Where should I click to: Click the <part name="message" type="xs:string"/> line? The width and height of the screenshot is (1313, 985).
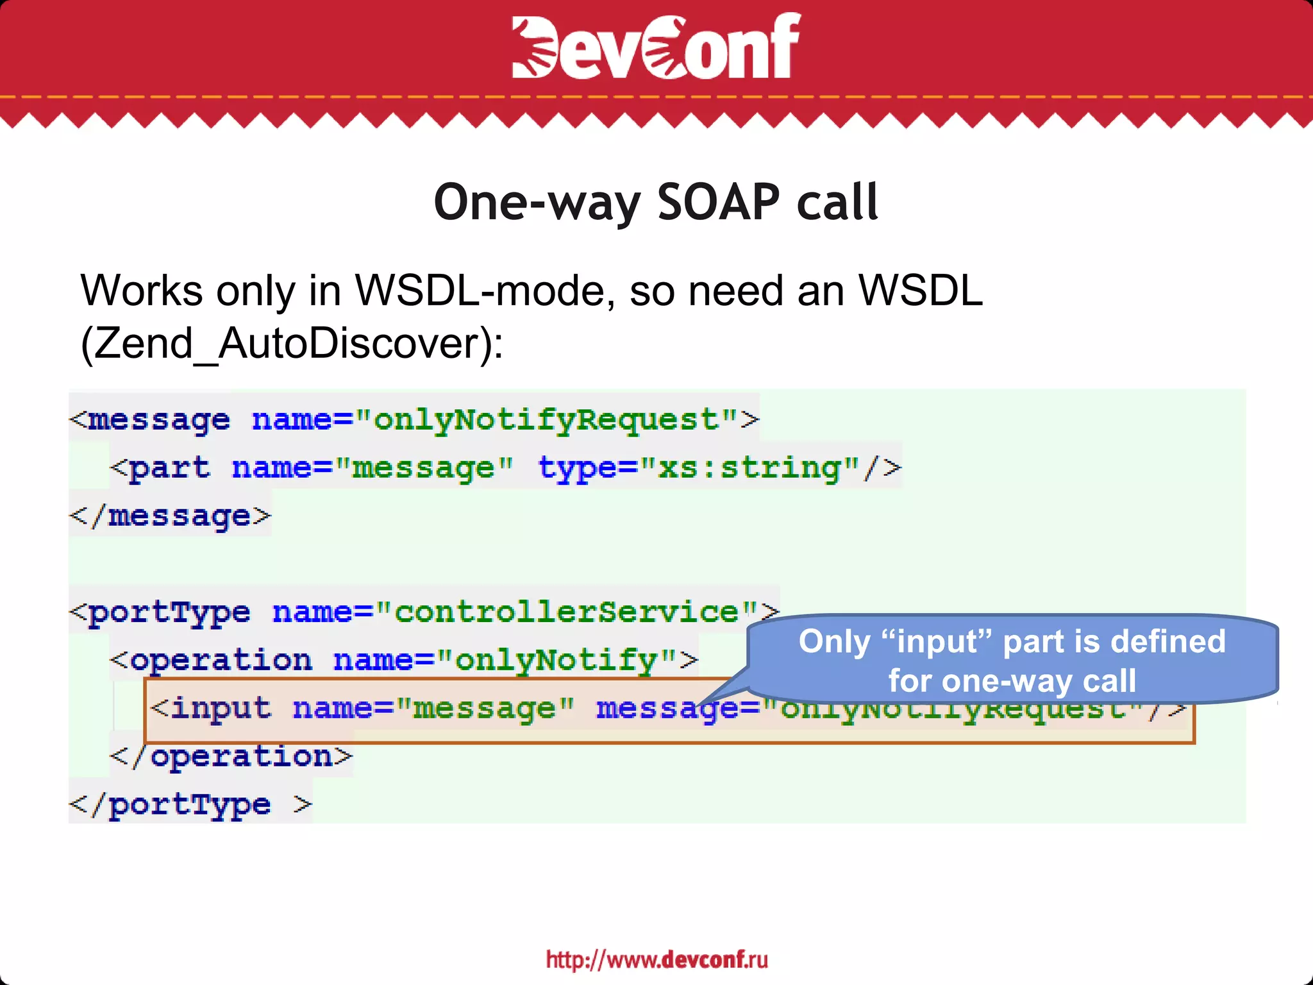click(x=505, y=468)
